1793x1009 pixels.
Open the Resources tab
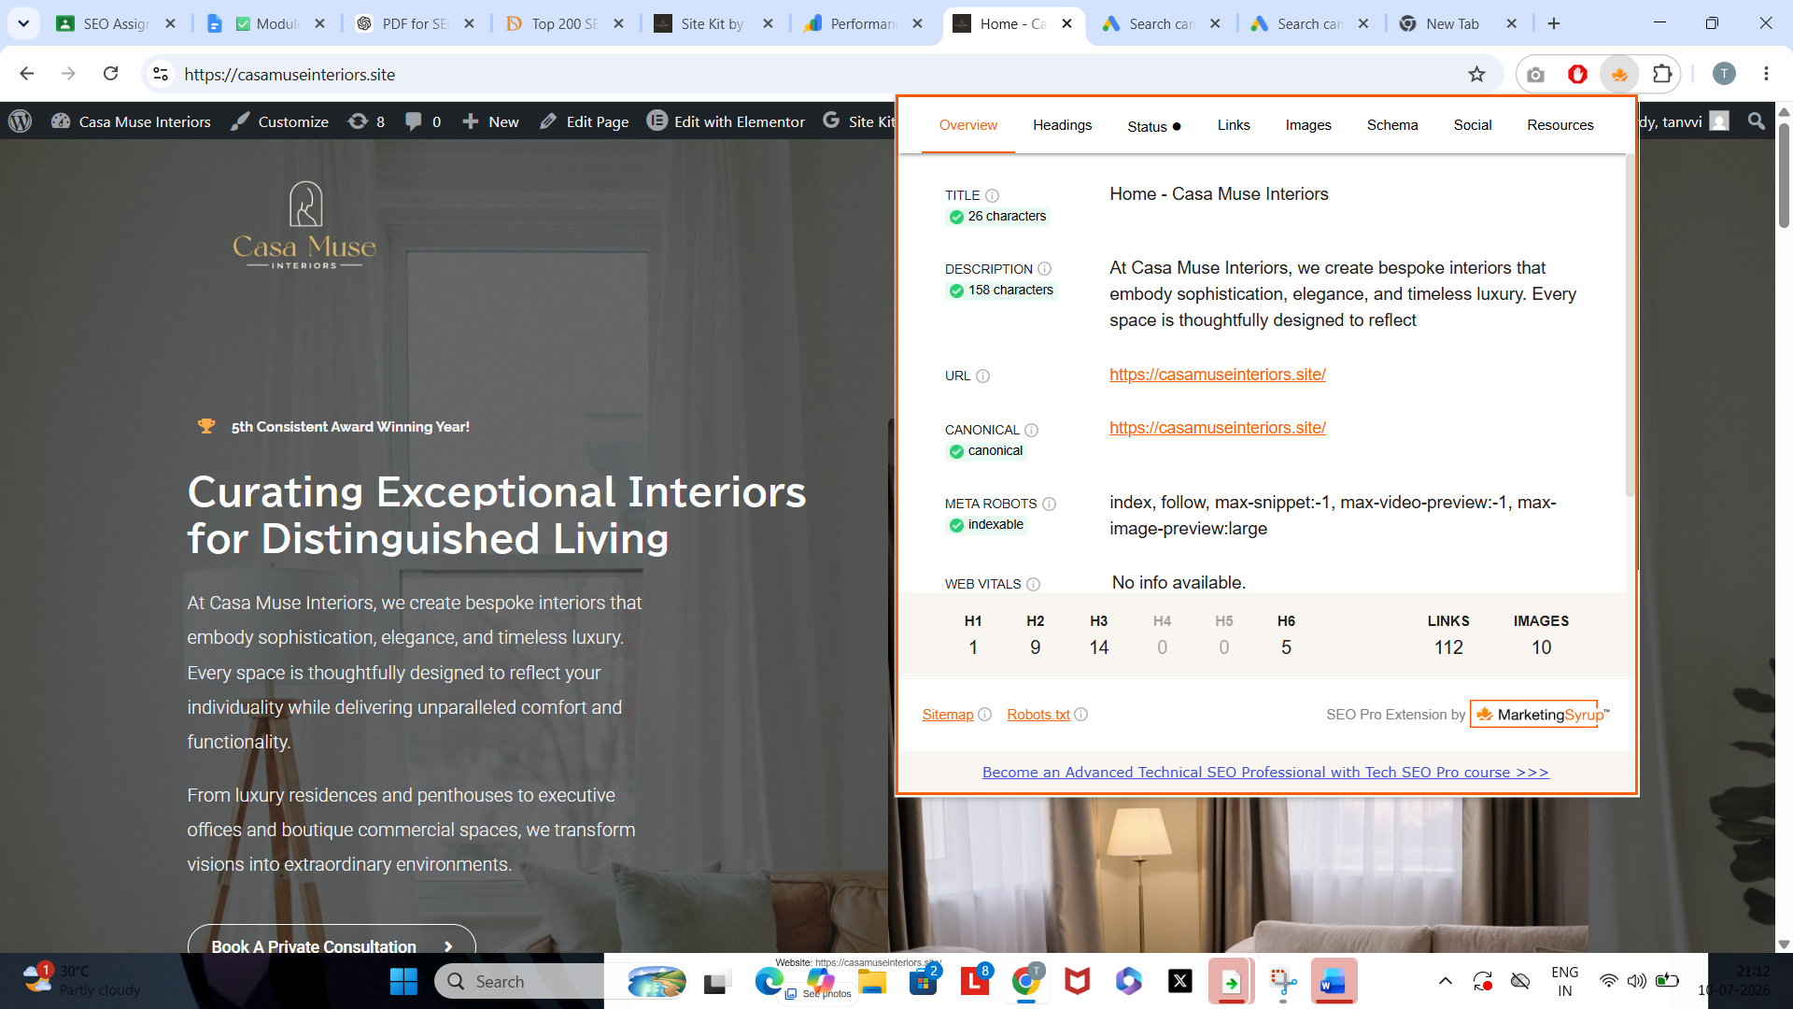1560,125
